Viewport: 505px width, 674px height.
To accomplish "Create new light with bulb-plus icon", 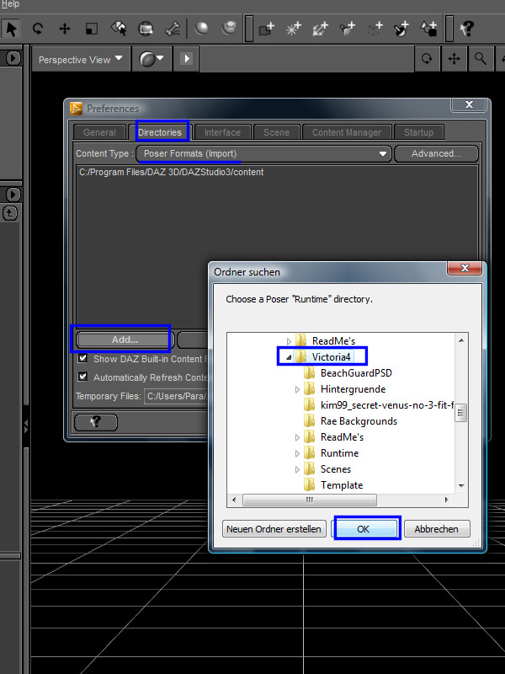I will click(x=401, y=29).
